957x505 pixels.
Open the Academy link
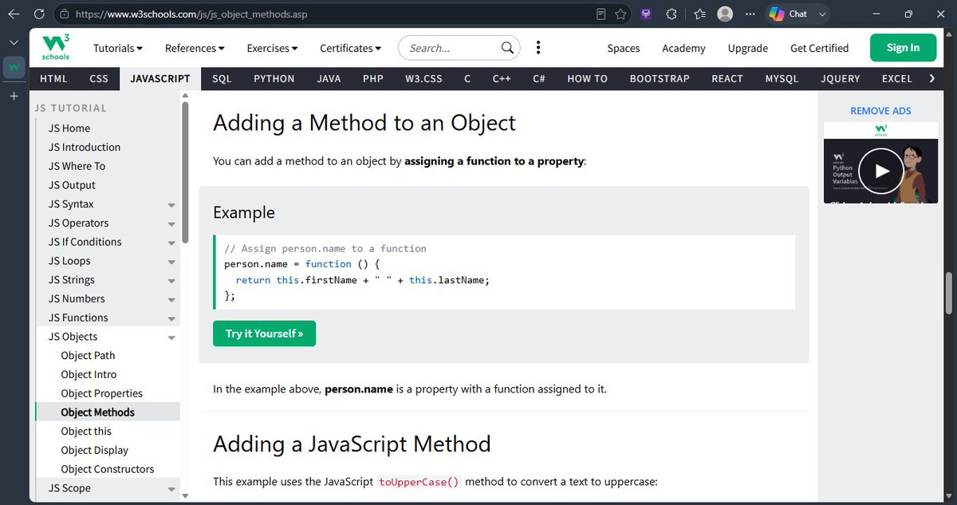click(683, 48)
